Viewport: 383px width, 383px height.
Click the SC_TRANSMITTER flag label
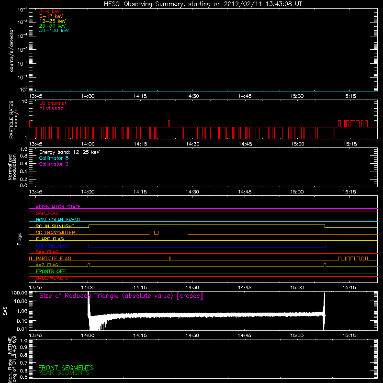tap(55, 233)
